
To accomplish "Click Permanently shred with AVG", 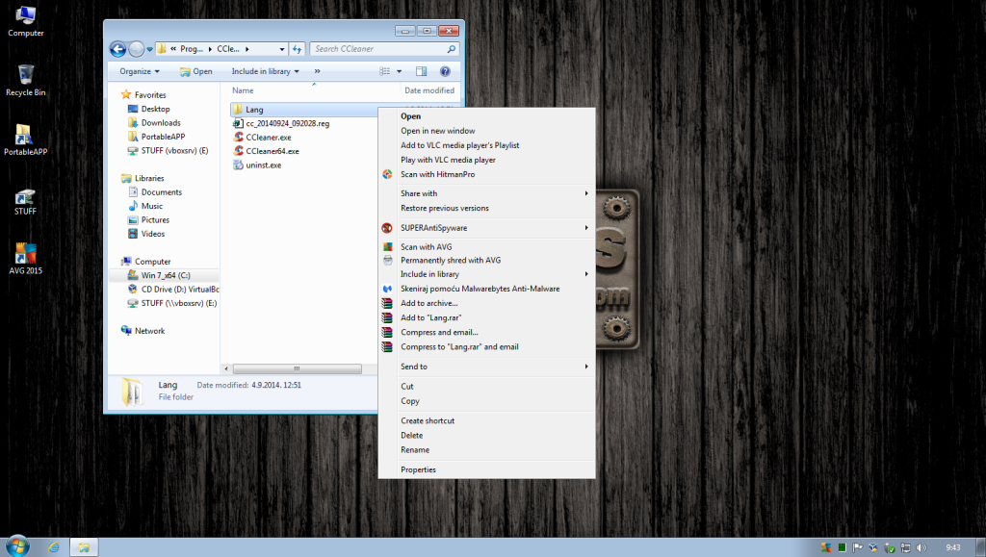I will point(451,260).
